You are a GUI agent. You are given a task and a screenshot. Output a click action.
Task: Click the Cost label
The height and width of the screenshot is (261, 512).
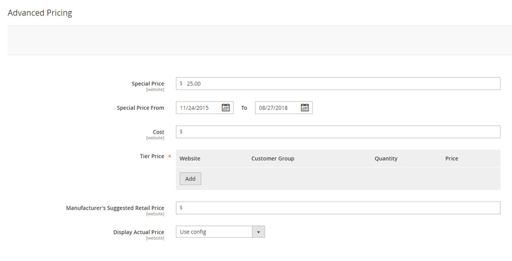(x=158, y=132)
